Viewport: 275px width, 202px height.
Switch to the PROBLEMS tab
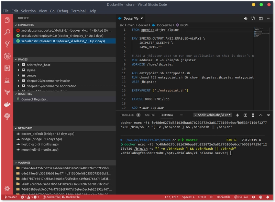[x=130, y=115]
